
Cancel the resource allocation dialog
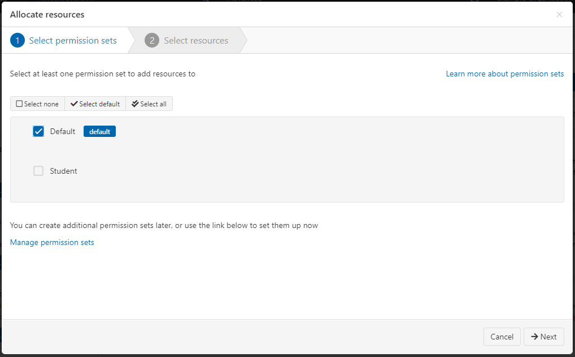(502, 337)
